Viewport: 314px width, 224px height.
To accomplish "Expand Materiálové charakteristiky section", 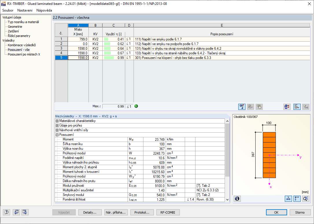I will 57,121.
